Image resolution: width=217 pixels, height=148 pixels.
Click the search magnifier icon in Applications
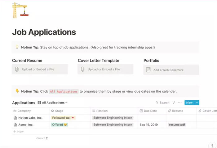[x=157, y=103]
